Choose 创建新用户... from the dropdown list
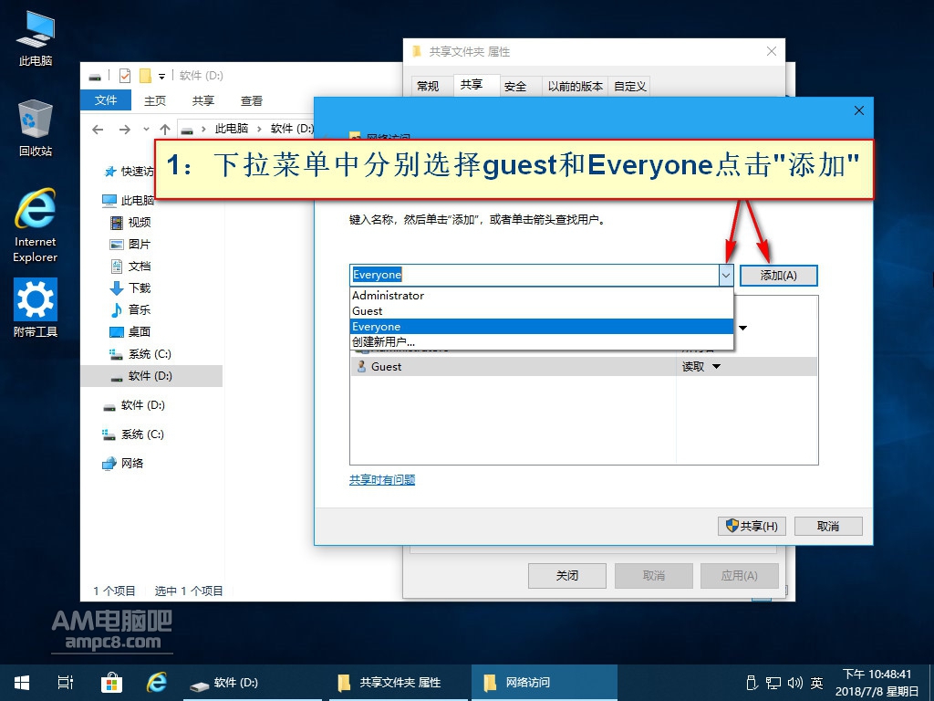Viewport: 934px width, 701px height. pyautogui.click(x=541, y=342)
